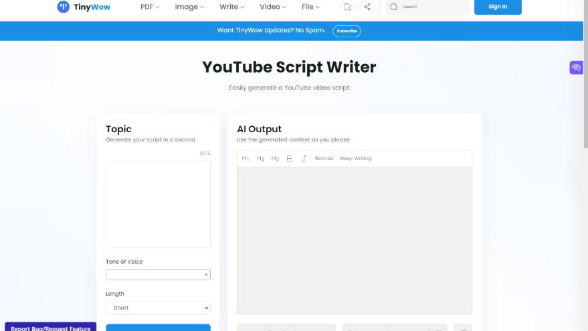This screenshot has width=588, height=331.
Task: Apply Heading 3 format in editor toolbar
Action: 275,159
